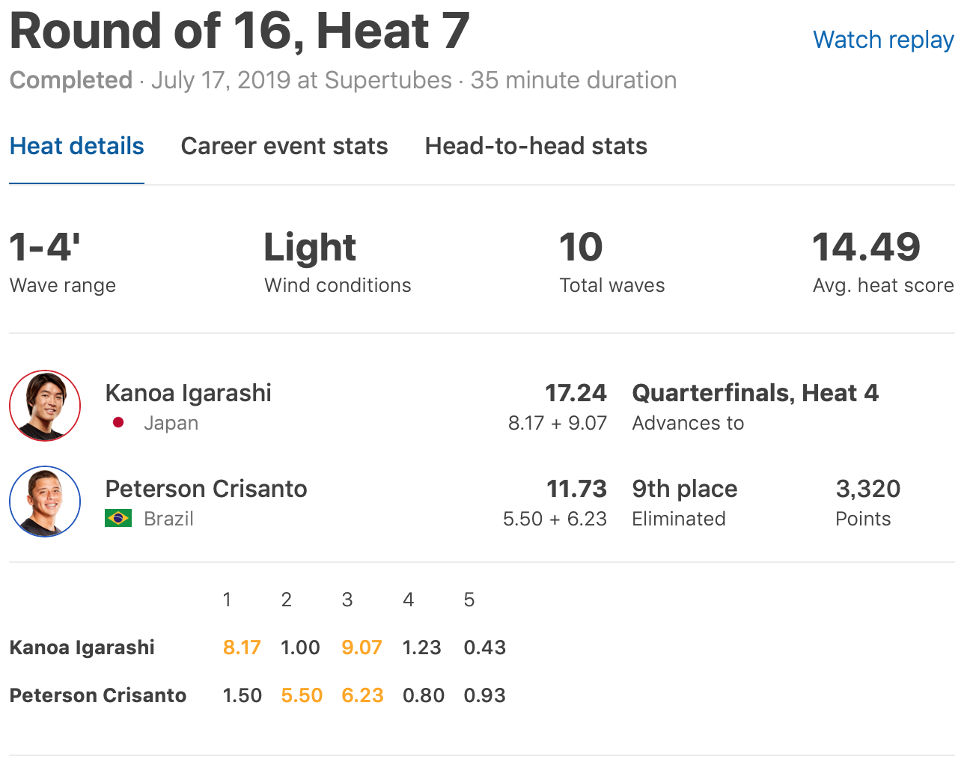The width and height of the screenshot is (976, 765).
Task: Open Peterson Crisanto's athlete name link
Action: [x=206, y=489]
